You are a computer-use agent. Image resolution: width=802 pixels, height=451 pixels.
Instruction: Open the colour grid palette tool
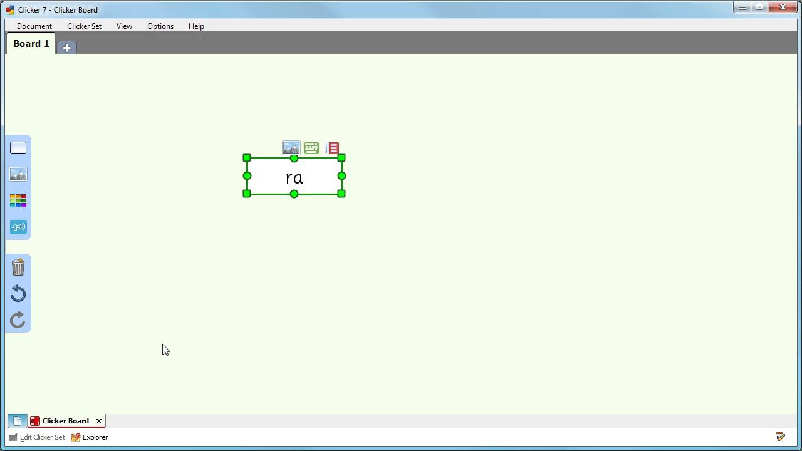tap(18, 200)
